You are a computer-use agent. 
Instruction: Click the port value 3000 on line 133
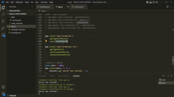coord(61,65)
